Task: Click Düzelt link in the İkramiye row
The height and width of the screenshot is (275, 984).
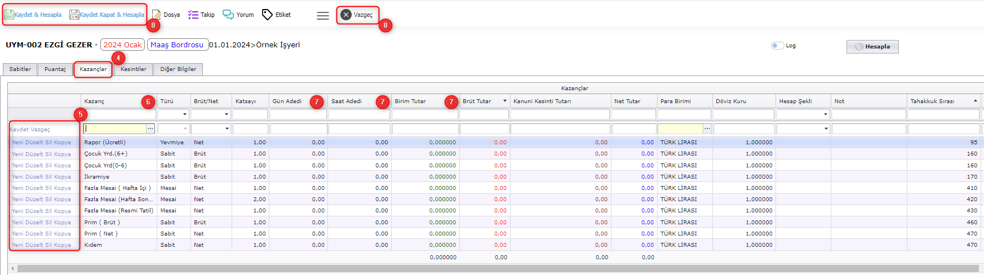Action: point(34,177)
